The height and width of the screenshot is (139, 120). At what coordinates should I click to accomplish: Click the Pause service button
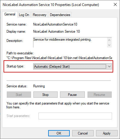point(72,95)
